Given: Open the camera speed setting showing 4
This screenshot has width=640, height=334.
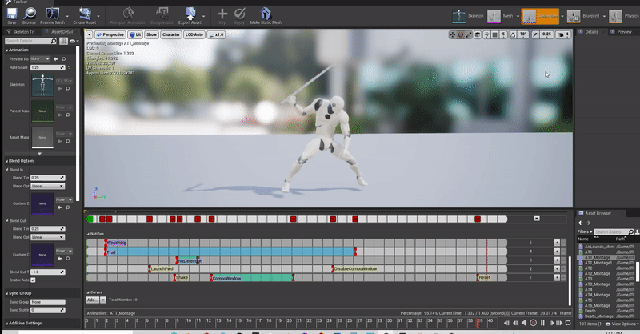Looking at the screenshot, I should tap(564, 34).
